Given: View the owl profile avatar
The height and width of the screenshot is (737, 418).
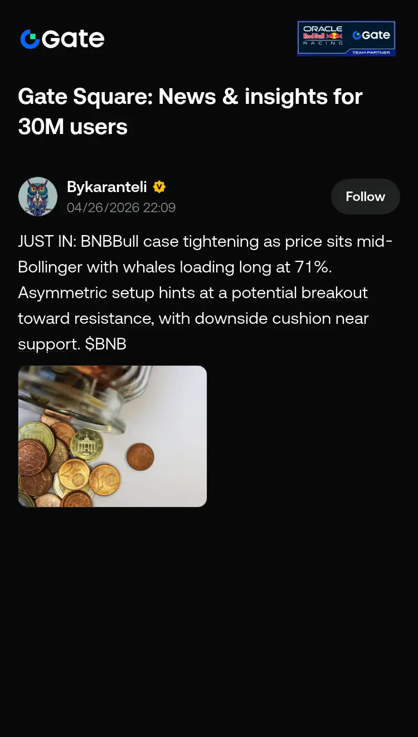Looking at the screenshot, I should click(x=38, y=197).
